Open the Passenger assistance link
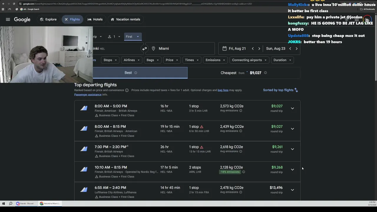Image resolution: width=377 pixels, height=212 pixels. [88, 95]
